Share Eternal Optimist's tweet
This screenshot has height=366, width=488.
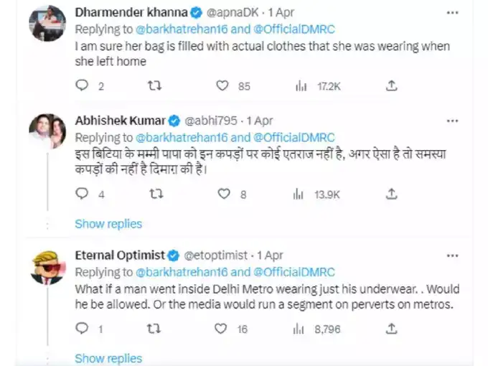coord(391,329)
